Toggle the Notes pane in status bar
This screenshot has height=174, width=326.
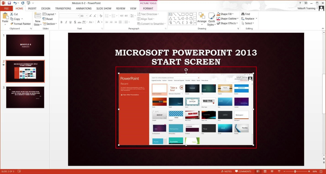click(x=226, y=171)
